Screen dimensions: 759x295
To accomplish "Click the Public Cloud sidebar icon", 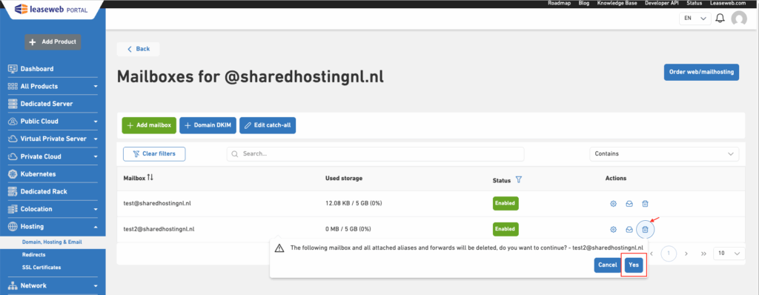I will tap(13, 121).
